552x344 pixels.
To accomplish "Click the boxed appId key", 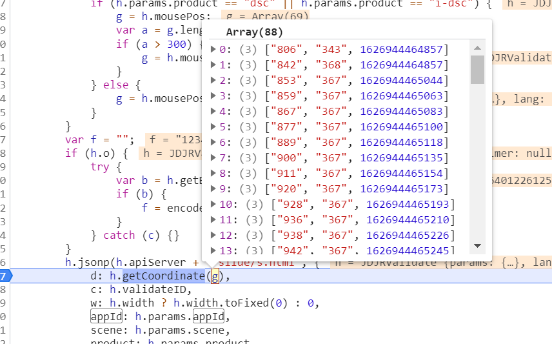I will click(106, 317).
